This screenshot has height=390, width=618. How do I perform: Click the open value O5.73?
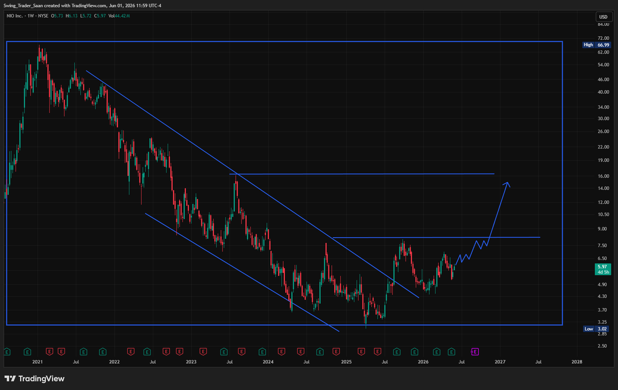click(57, 16)
